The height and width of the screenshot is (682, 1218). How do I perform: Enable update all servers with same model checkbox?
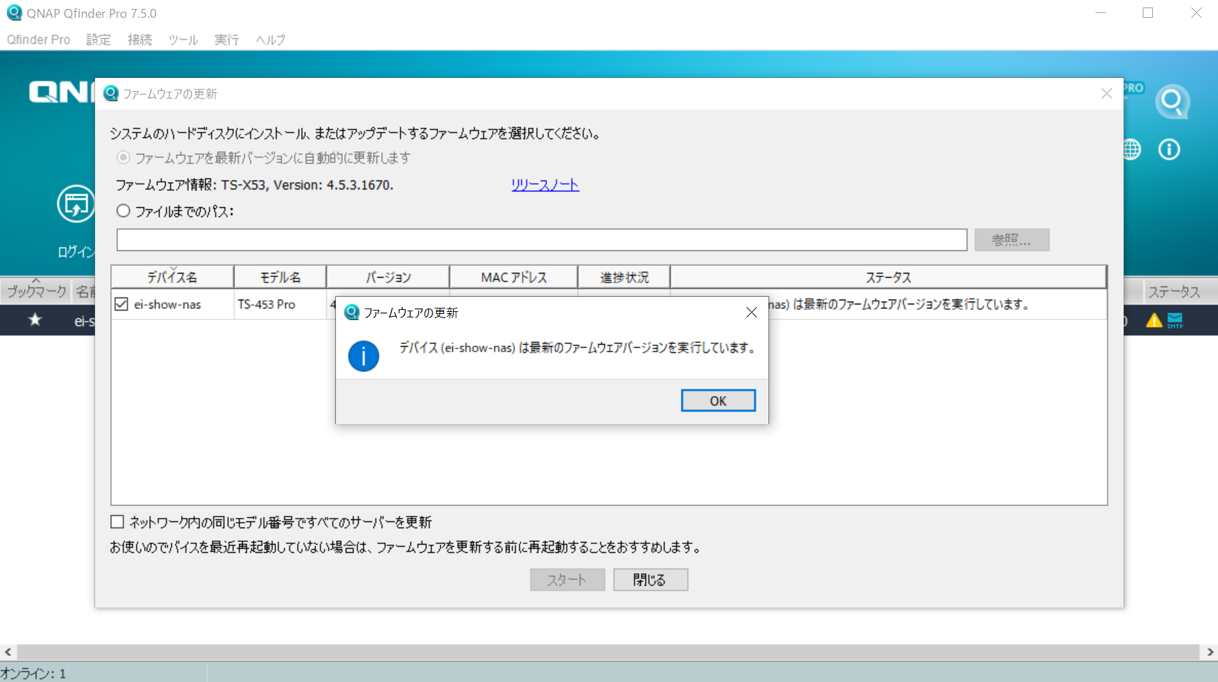[x=118, y=522]
